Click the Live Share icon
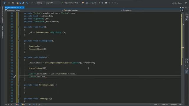Viewport: 189px width, 106px height. 173,3
